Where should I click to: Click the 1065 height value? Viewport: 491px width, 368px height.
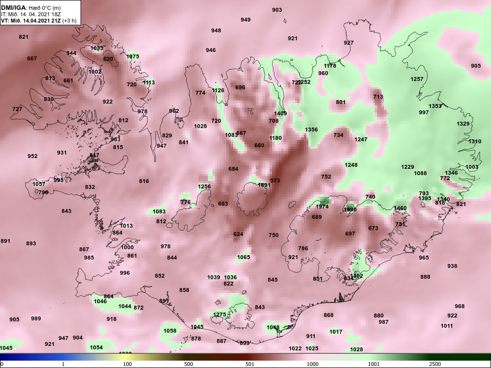point(244,257)
